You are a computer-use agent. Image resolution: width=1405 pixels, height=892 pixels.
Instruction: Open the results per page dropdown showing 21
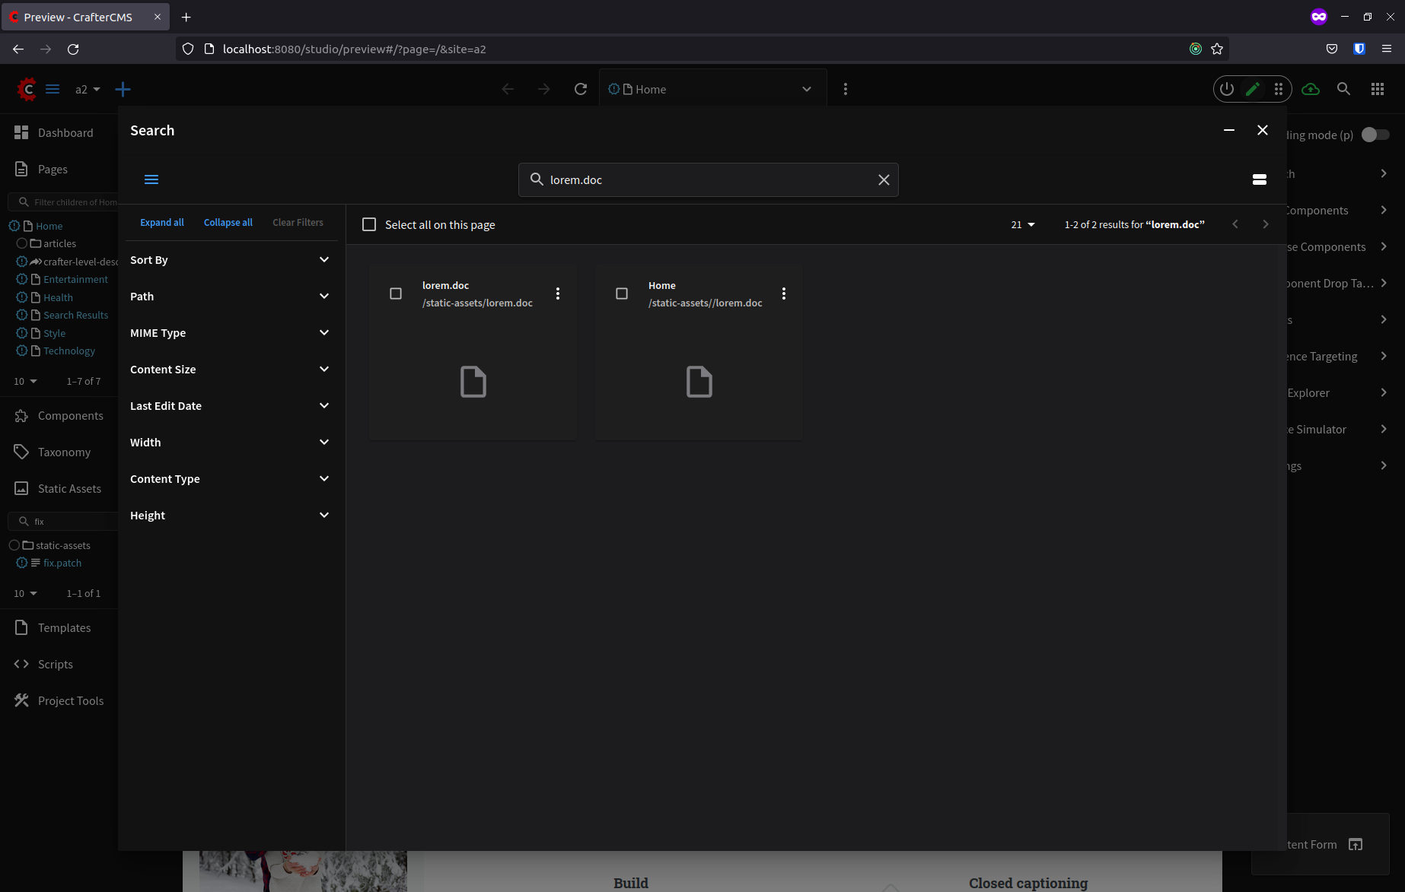point(1022,224)
